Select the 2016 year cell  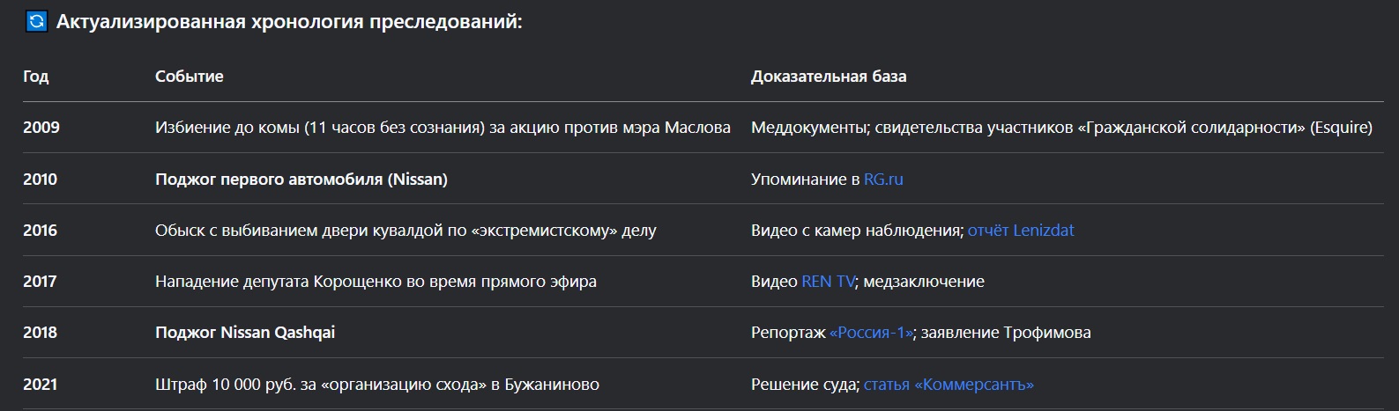(41, 231)
